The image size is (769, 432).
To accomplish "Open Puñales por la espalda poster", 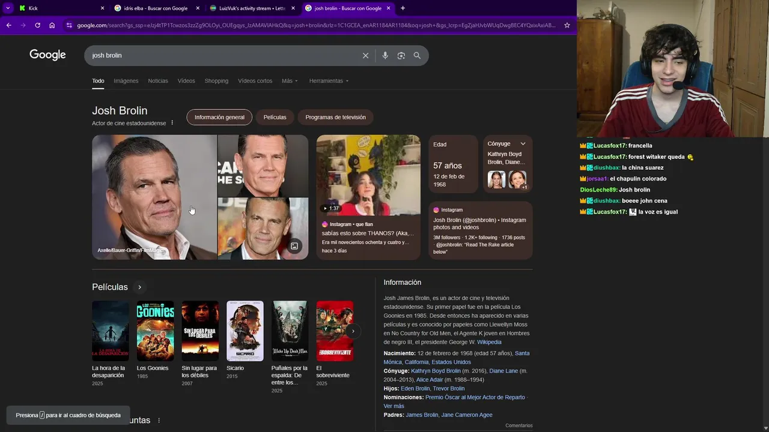I will tap(290, 331).
